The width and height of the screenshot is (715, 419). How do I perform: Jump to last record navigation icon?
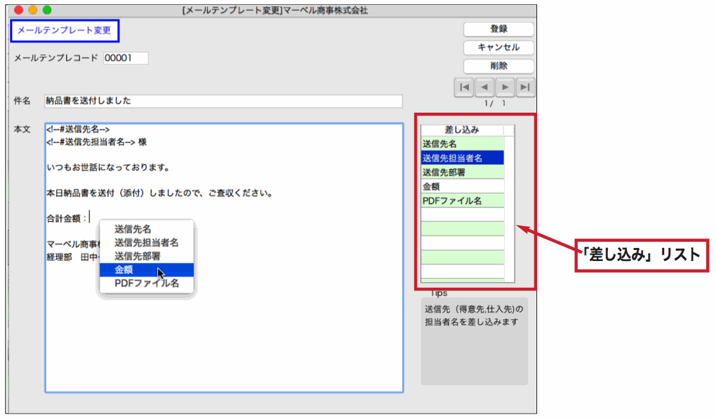[x=526, y=87]
